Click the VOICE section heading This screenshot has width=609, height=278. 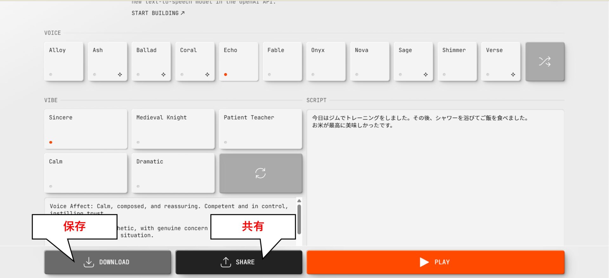pyautogui.click(x=52, y=33)
